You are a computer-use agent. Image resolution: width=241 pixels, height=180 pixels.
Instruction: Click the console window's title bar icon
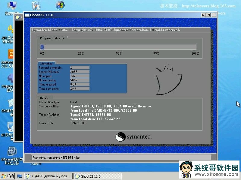(17, 17)
